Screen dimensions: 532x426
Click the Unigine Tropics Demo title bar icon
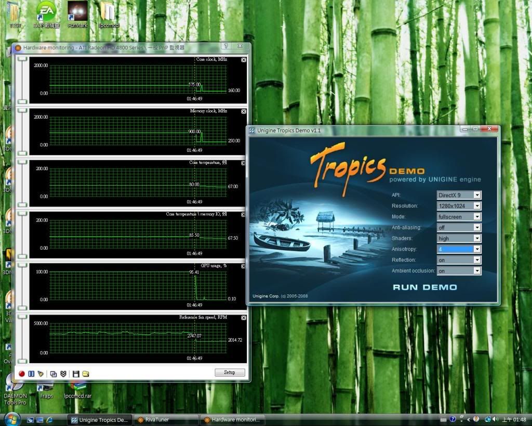coord(252,131)
